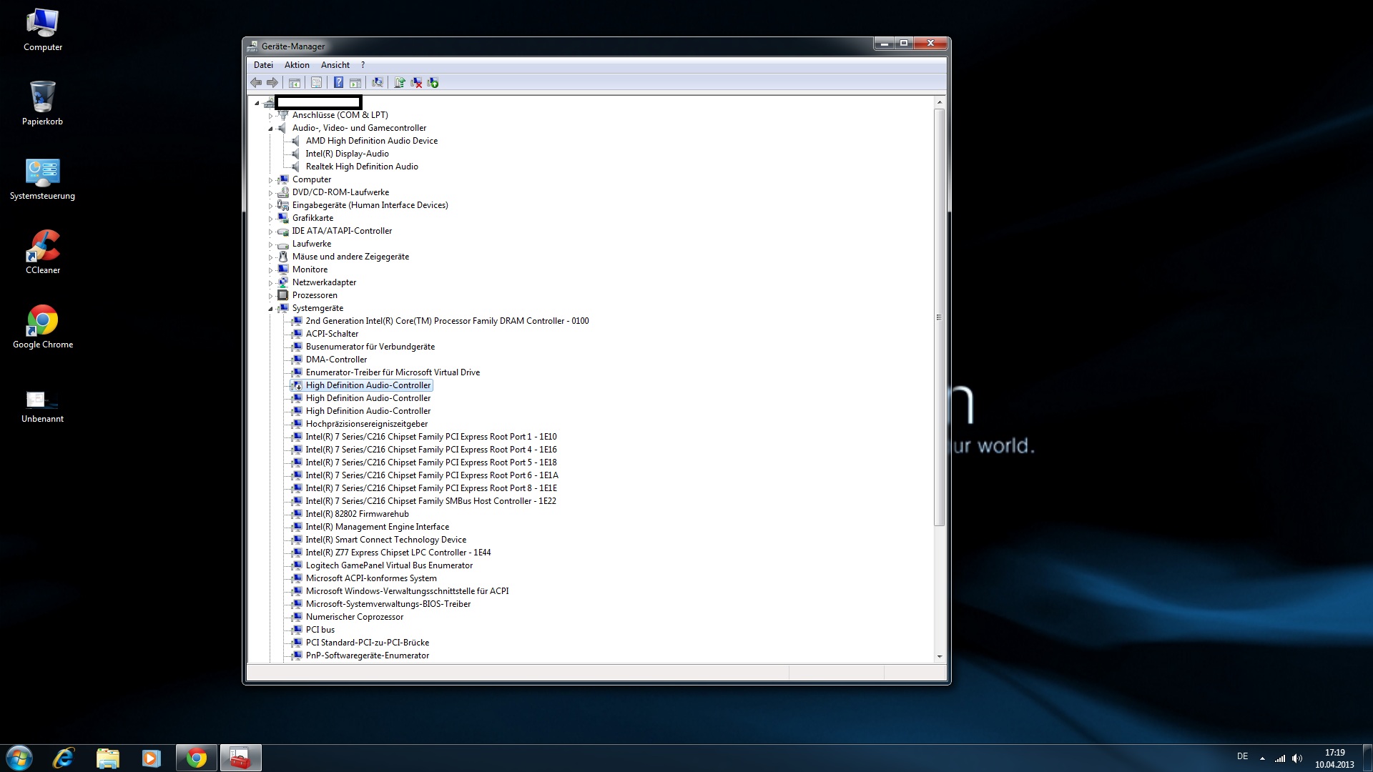
Task: Click the Windows Start button
Action: coord(19,758)
